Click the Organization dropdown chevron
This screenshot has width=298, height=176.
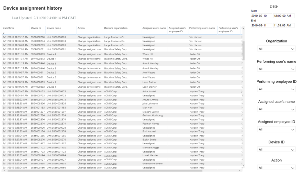293,49
